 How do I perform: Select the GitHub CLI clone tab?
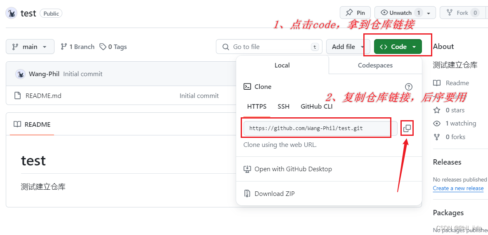tap(317, 107)
